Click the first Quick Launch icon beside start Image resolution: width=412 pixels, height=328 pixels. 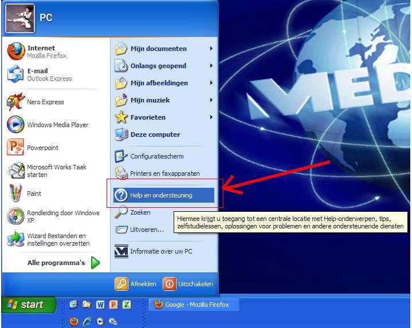pyautogui.click(x=73, y=305)
